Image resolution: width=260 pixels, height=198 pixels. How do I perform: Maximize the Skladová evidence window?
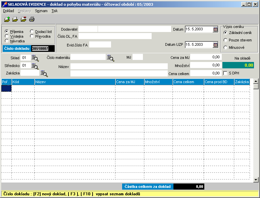(x=249, y=4)
